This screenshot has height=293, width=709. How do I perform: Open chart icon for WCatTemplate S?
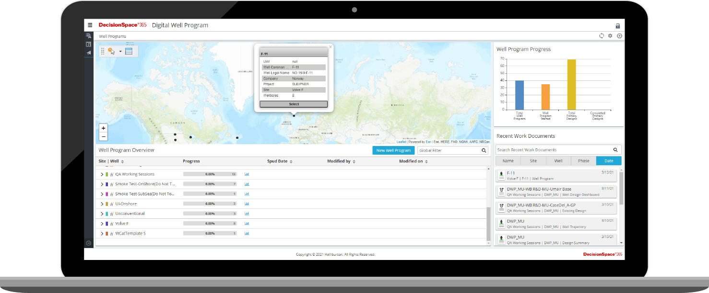point(247,234)
